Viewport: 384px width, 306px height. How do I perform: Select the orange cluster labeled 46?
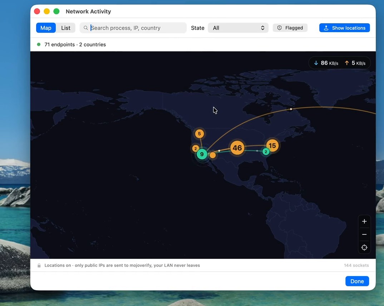(x=237, y=148)
